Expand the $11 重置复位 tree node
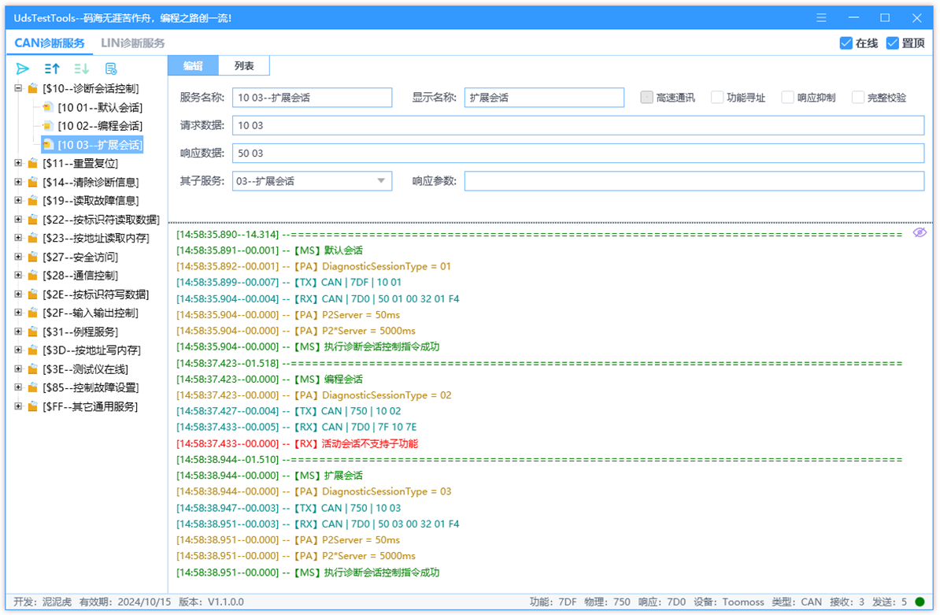 [18, 163]
